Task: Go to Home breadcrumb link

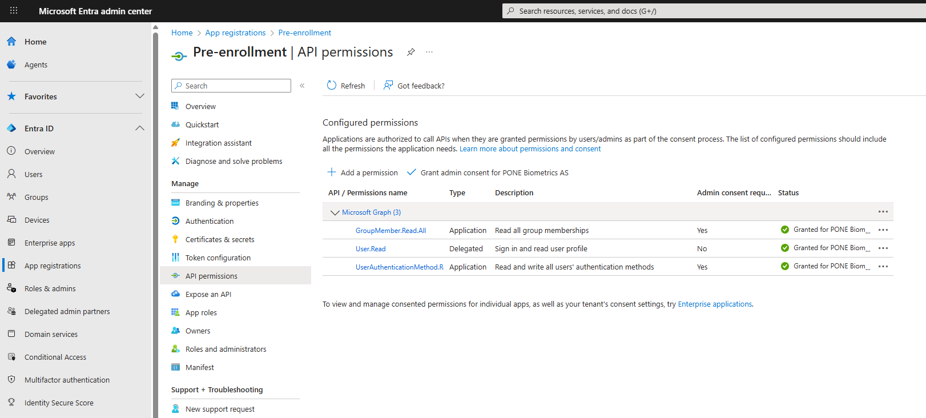Action: pos(182,33)
